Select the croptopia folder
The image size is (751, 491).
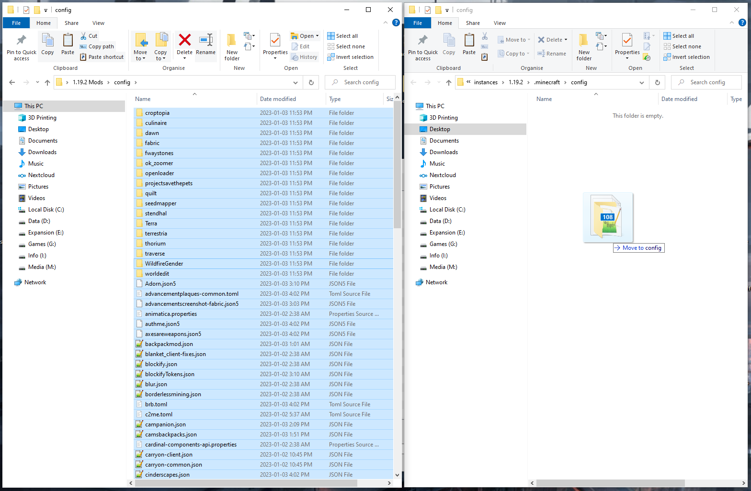(x=263, y=113)
